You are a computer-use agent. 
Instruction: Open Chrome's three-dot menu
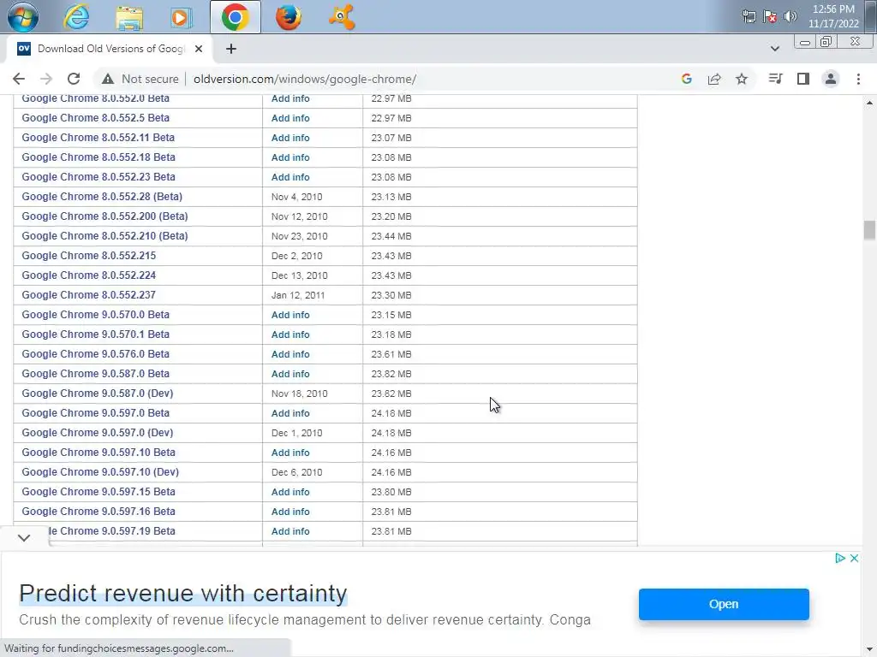point(858,79)
